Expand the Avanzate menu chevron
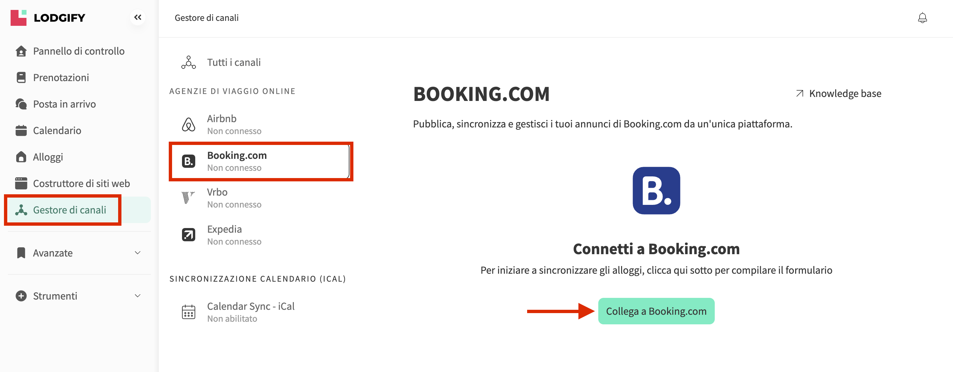 pos(138,253)
